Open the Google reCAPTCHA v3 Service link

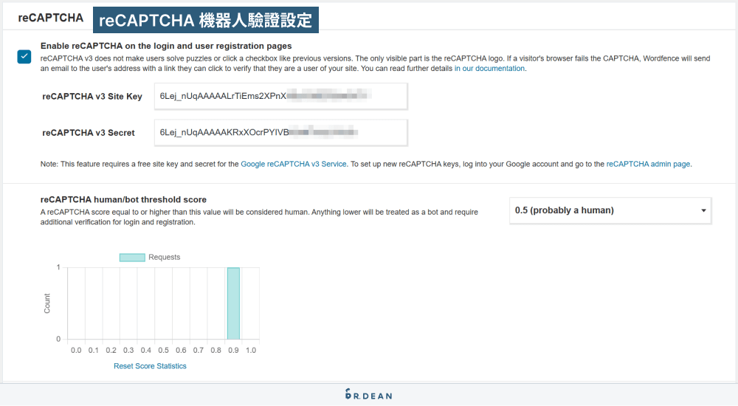294,165
